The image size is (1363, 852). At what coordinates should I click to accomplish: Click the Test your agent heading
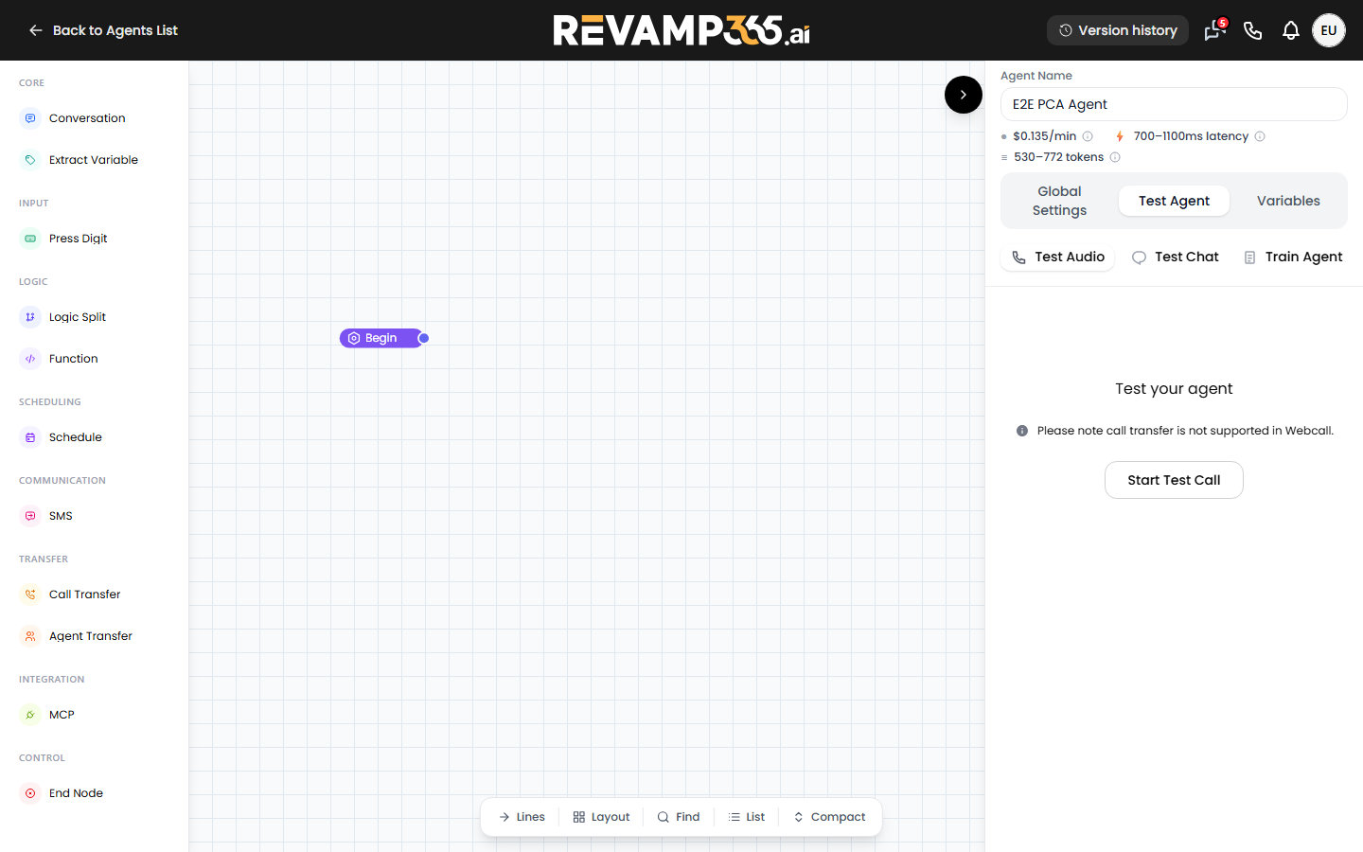tap(1174, 389)
